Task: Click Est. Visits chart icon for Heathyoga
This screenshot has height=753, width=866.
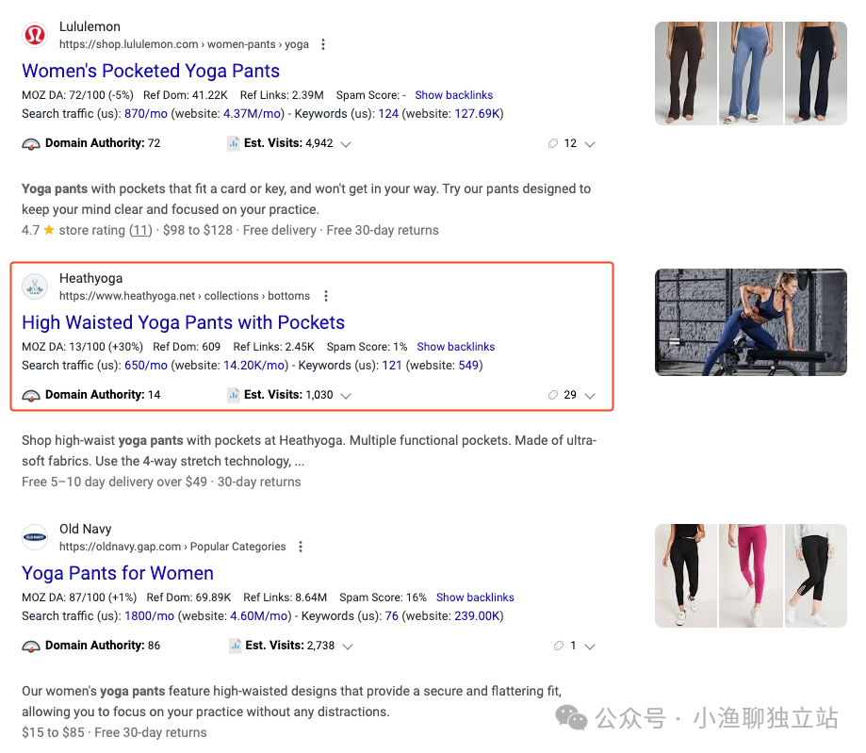Action: [x=234, y=395]
